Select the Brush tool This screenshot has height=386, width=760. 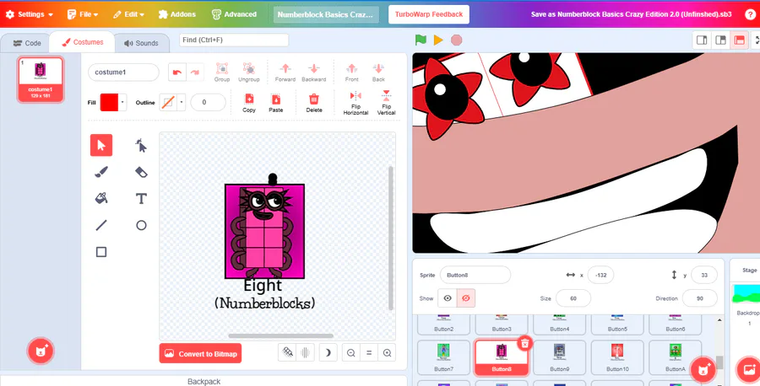pyautogui.click(x=100, y=172)
